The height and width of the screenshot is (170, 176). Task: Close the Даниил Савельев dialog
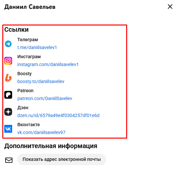tap(170, 7)
